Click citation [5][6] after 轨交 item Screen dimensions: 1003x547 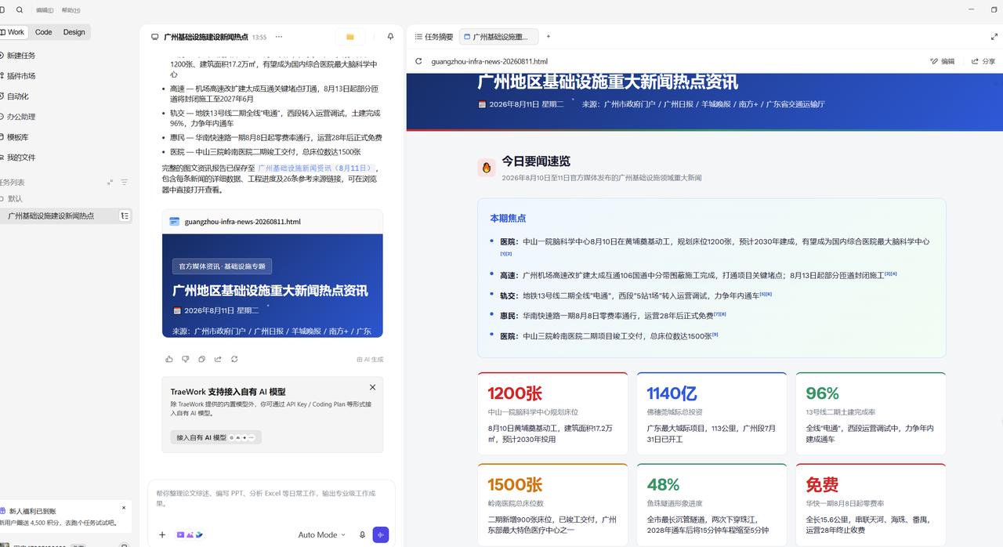pyautogui.click(x=766, y=294)
